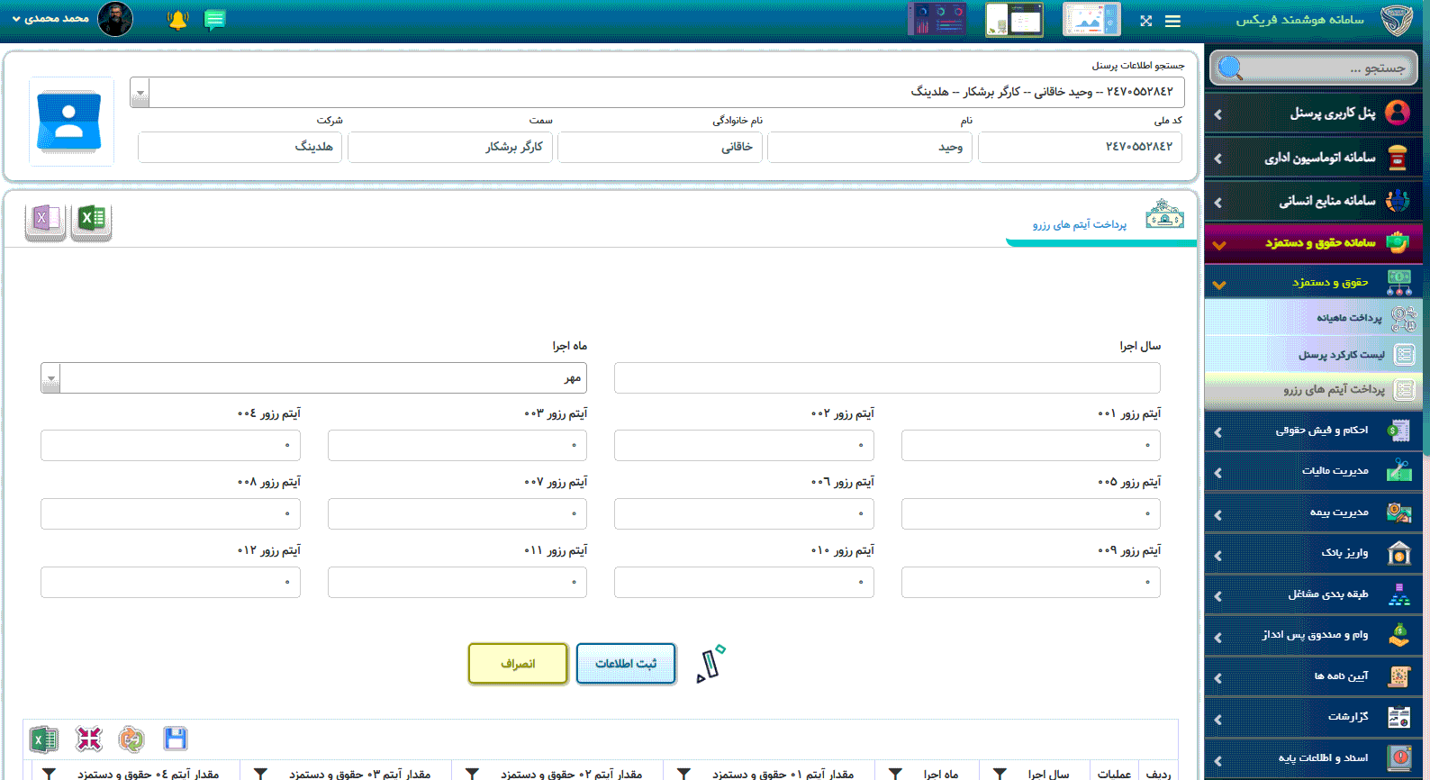This screenshot has height=780, width=1430.
Task: Open the محمد محمدی user menu
Action: (x=50, y=19)
